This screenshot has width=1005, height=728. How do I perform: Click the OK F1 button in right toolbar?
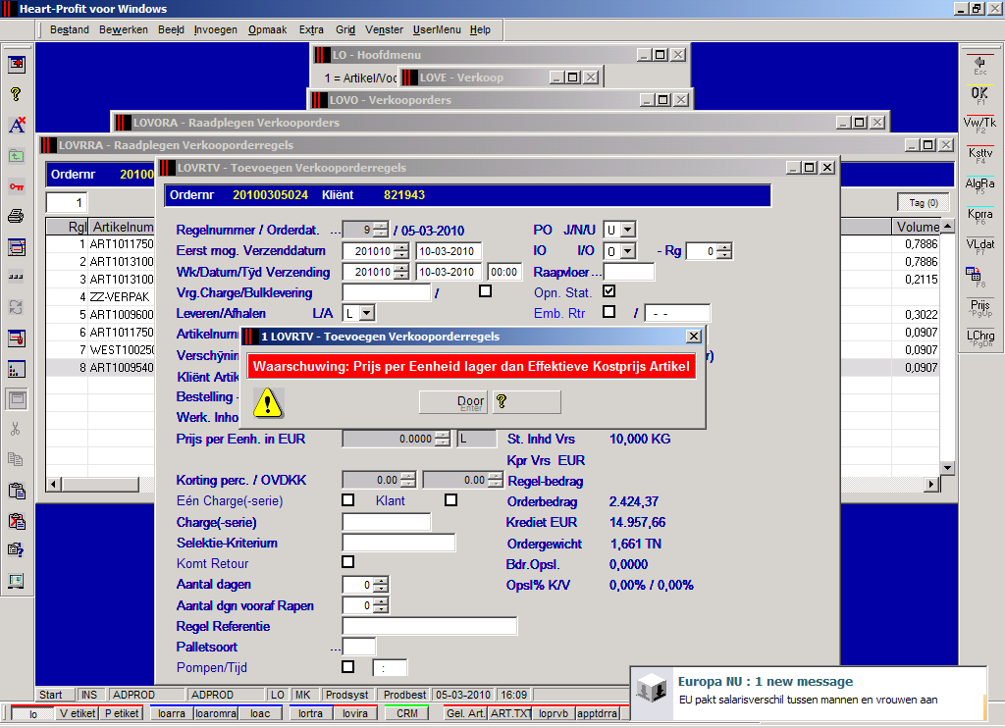click(x=980, y=95)
